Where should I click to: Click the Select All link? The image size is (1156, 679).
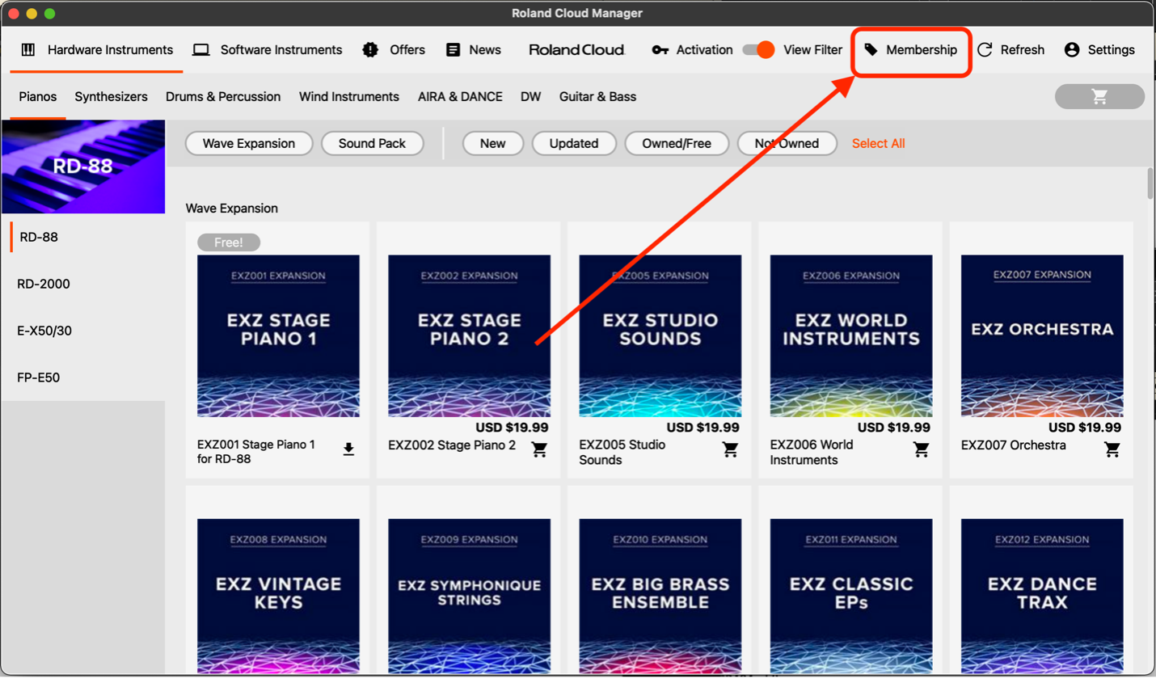[878, 143]
